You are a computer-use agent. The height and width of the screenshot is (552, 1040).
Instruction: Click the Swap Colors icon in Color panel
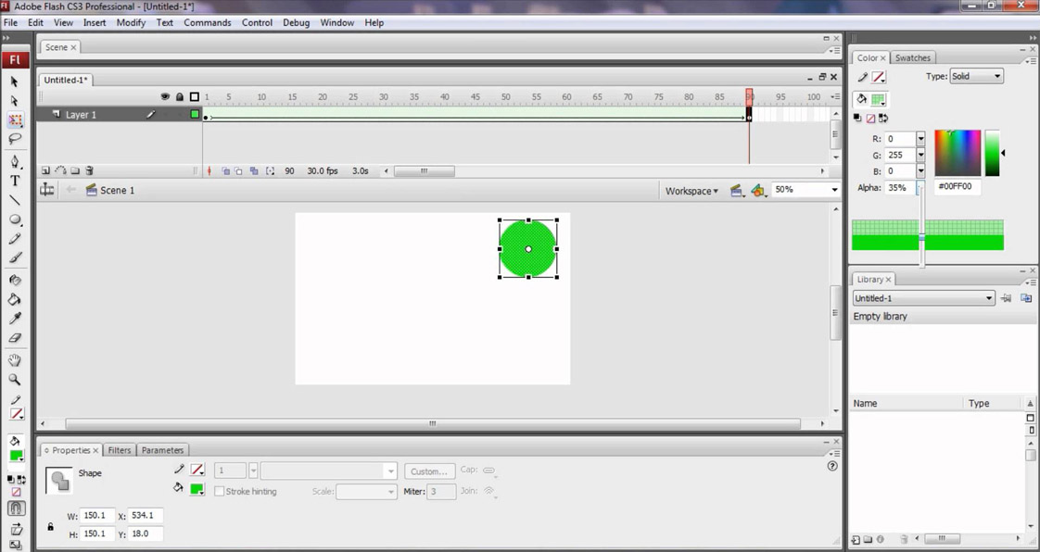click(x=882, y=118)
